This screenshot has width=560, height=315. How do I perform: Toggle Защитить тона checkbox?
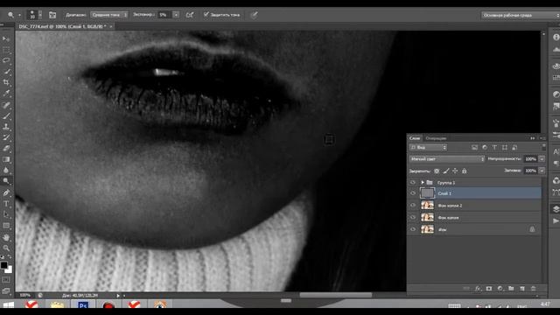(206, 15)
